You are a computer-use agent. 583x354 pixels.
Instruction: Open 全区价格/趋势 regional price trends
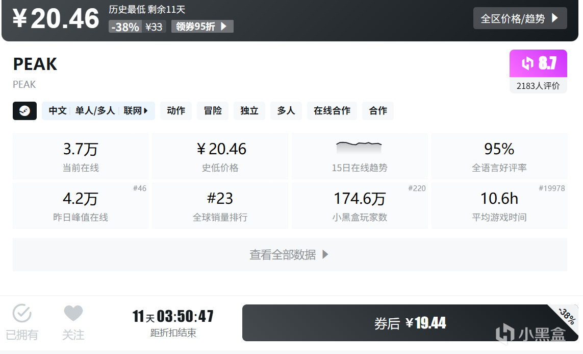click(x=520, y=18)
